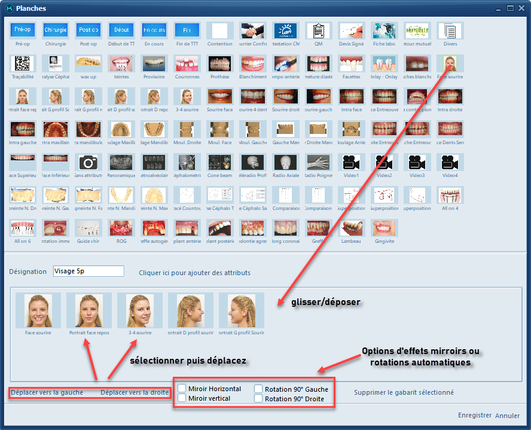Select the Traçabilité QR code icon

point(23,63)
